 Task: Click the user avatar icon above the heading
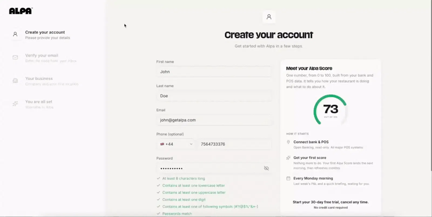coord(269,17)
